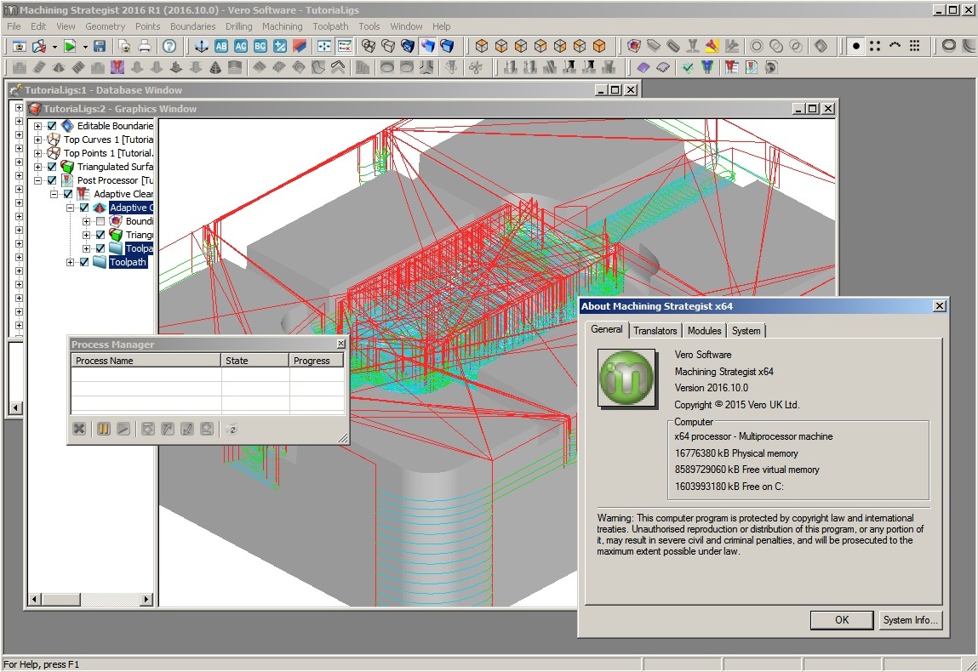The image size is (978, 672).
Task: Click the purple surface patch icon
Action: pyautogui.click(x=643, y=66)
